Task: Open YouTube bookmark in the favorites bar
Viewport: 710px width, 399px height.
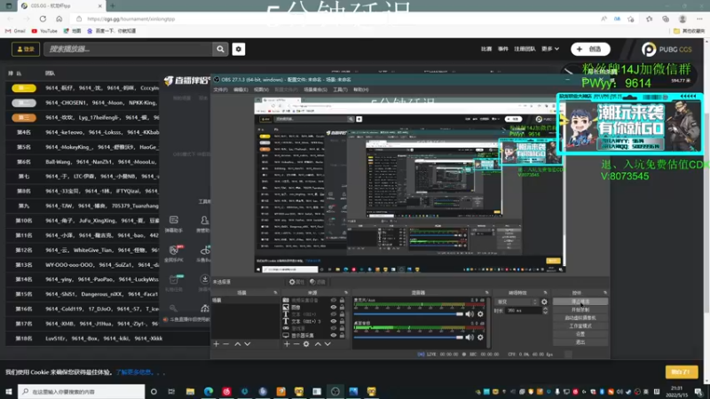Action: (44, 31)
